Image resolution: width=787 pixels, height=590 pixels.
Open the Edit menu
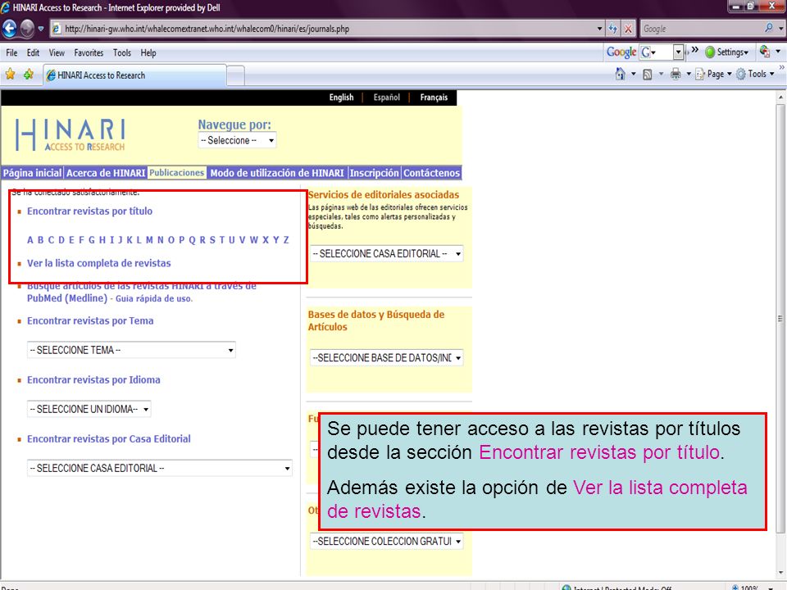point(33,52)
